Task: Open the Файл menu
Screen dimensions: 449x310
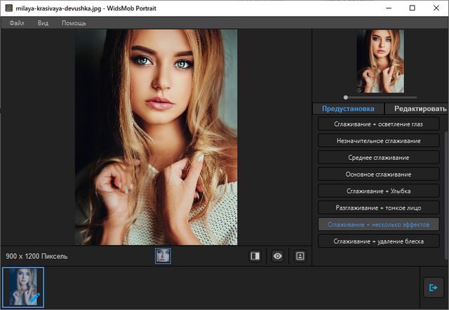Action: coord(16,23)
